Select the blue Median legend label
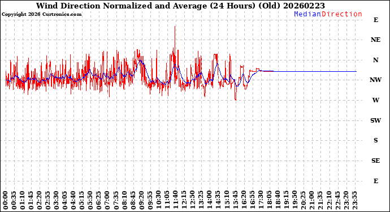 click(x=307, y=14)
